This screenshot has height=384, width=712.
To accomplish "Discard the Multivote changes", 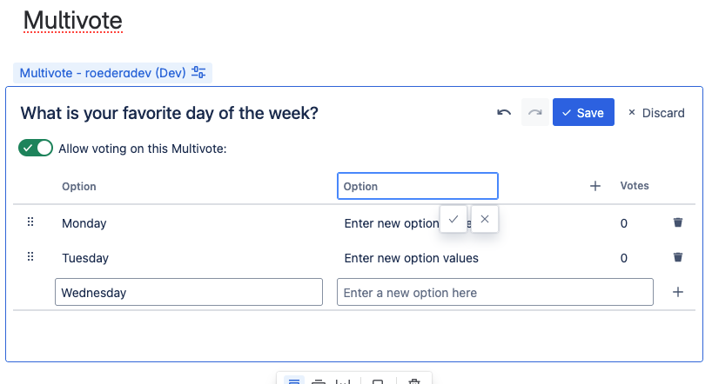I will (656, 113).
